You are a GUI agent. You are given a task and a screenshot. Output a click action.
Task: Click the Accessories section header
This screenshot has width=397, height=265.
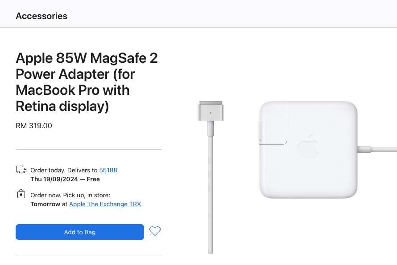41,16
